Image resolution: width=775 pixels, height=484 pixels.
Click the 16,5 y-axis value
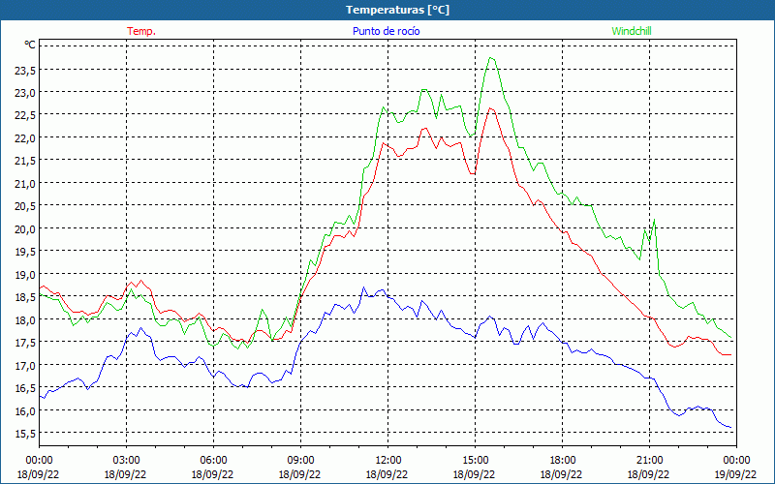point(25,388)
